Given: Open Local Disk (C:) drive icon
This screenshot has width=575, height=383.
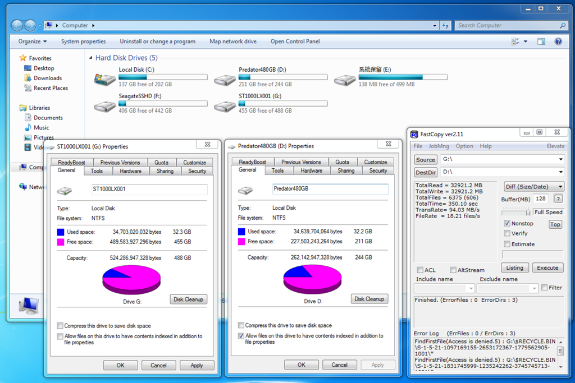Looking at the screenshot, I should [x=105, y=80].
